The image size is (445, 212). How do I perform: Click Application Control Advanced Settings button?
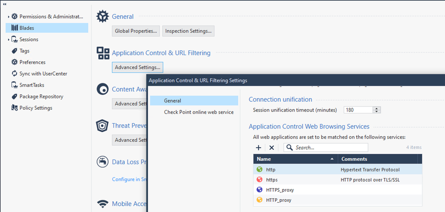(x=138, y=68)
